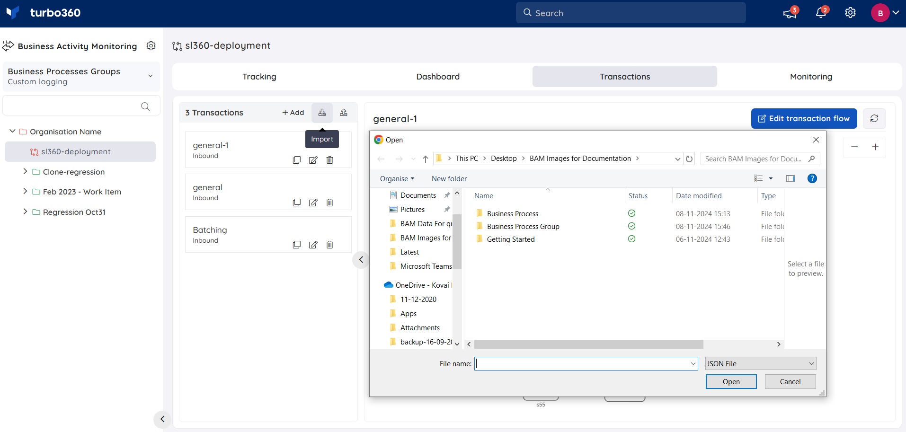Screen dimensions: 906x432
Task: Sort by Date modified column header
Action: (699, 196)
